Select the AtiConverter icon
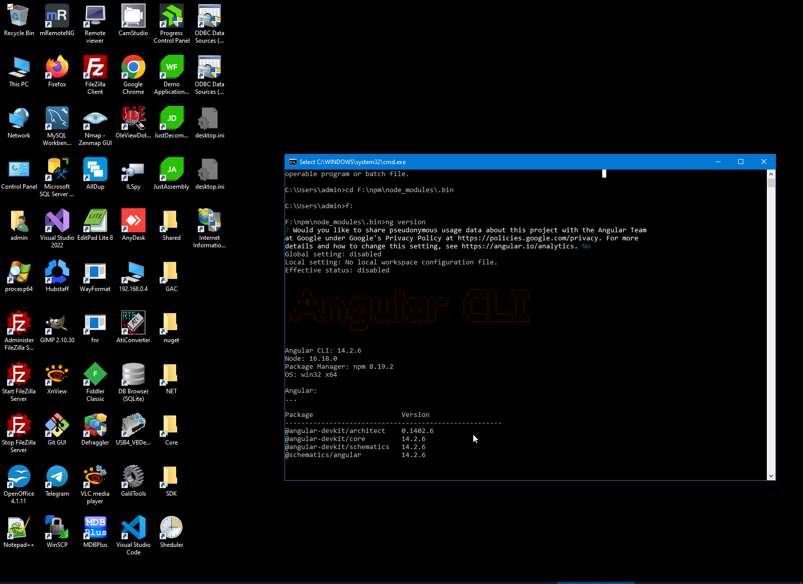The width and height of the screenshot is (803, 584). coord(133,327)
